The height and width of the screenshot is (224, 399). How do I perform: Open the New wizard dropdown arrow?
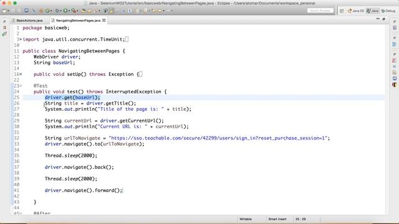[8, 11]
